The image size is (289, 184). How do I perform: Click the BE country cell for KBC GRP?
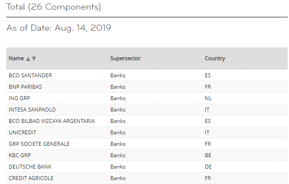208,155
